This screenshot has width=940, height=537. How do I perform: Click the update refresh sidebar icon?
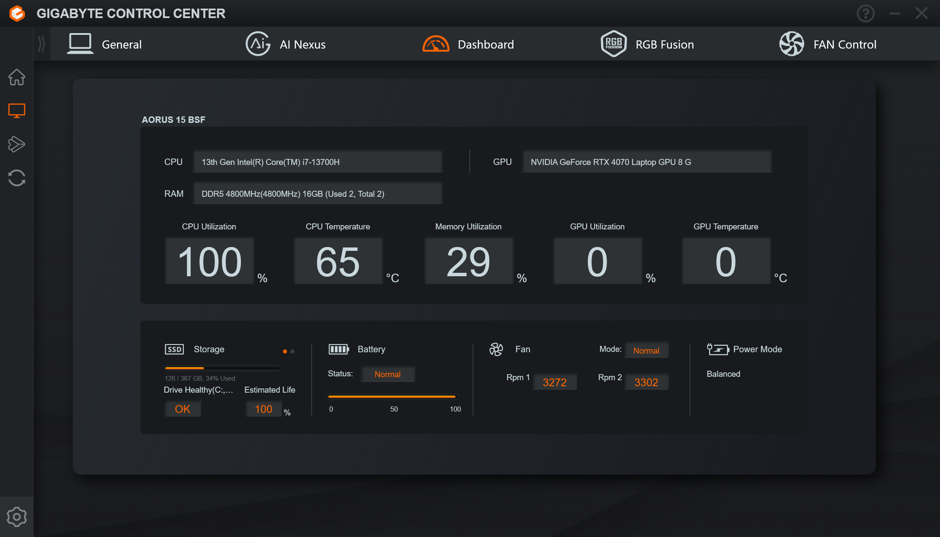click(x=17, y=178)
